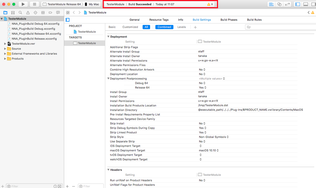This screenshot has height=188, width=316.
Task: Select the Build Settings tab
Action: click(202, 20)
